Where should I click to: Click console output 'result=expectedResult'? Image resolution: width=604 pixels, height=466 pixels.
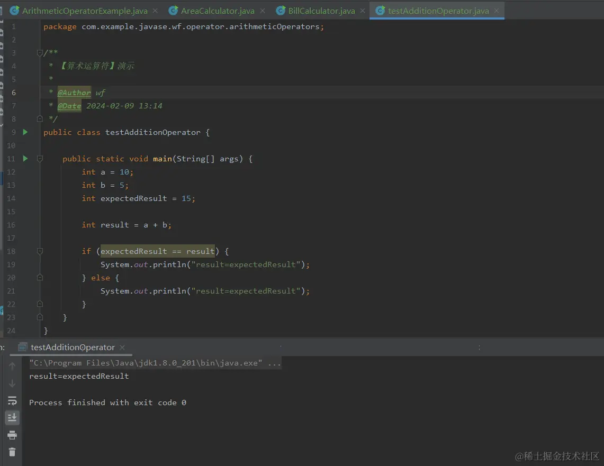pos(79,376)
